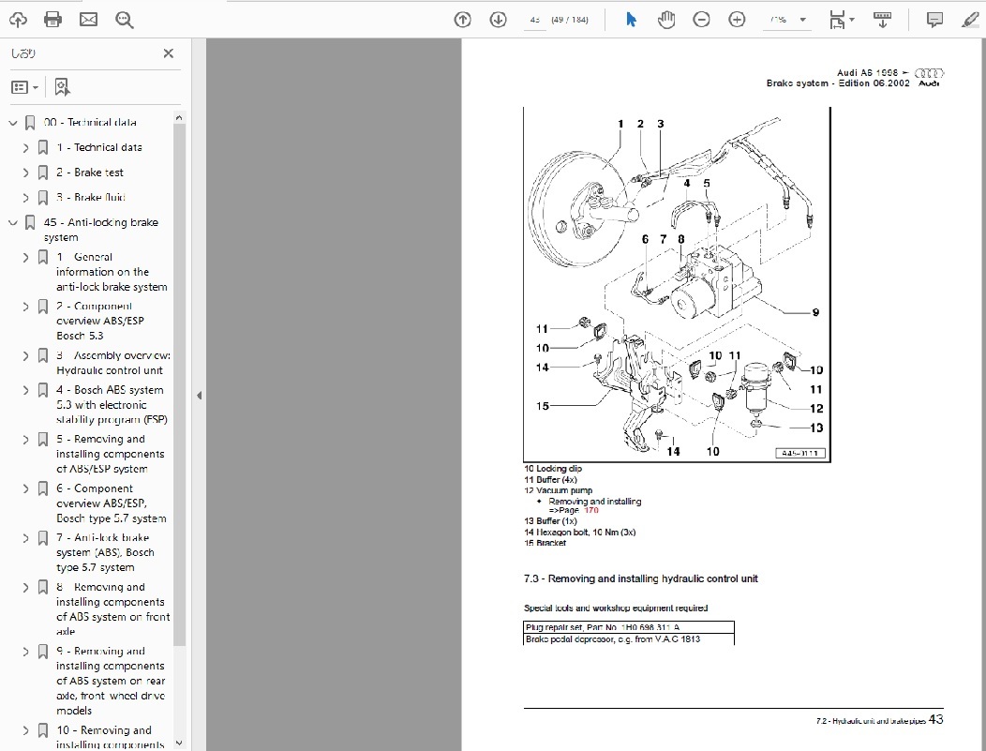Select 45 - Anti-locking brake system bookmark
The height and width of the screenshot is (751, 986).
100,230
